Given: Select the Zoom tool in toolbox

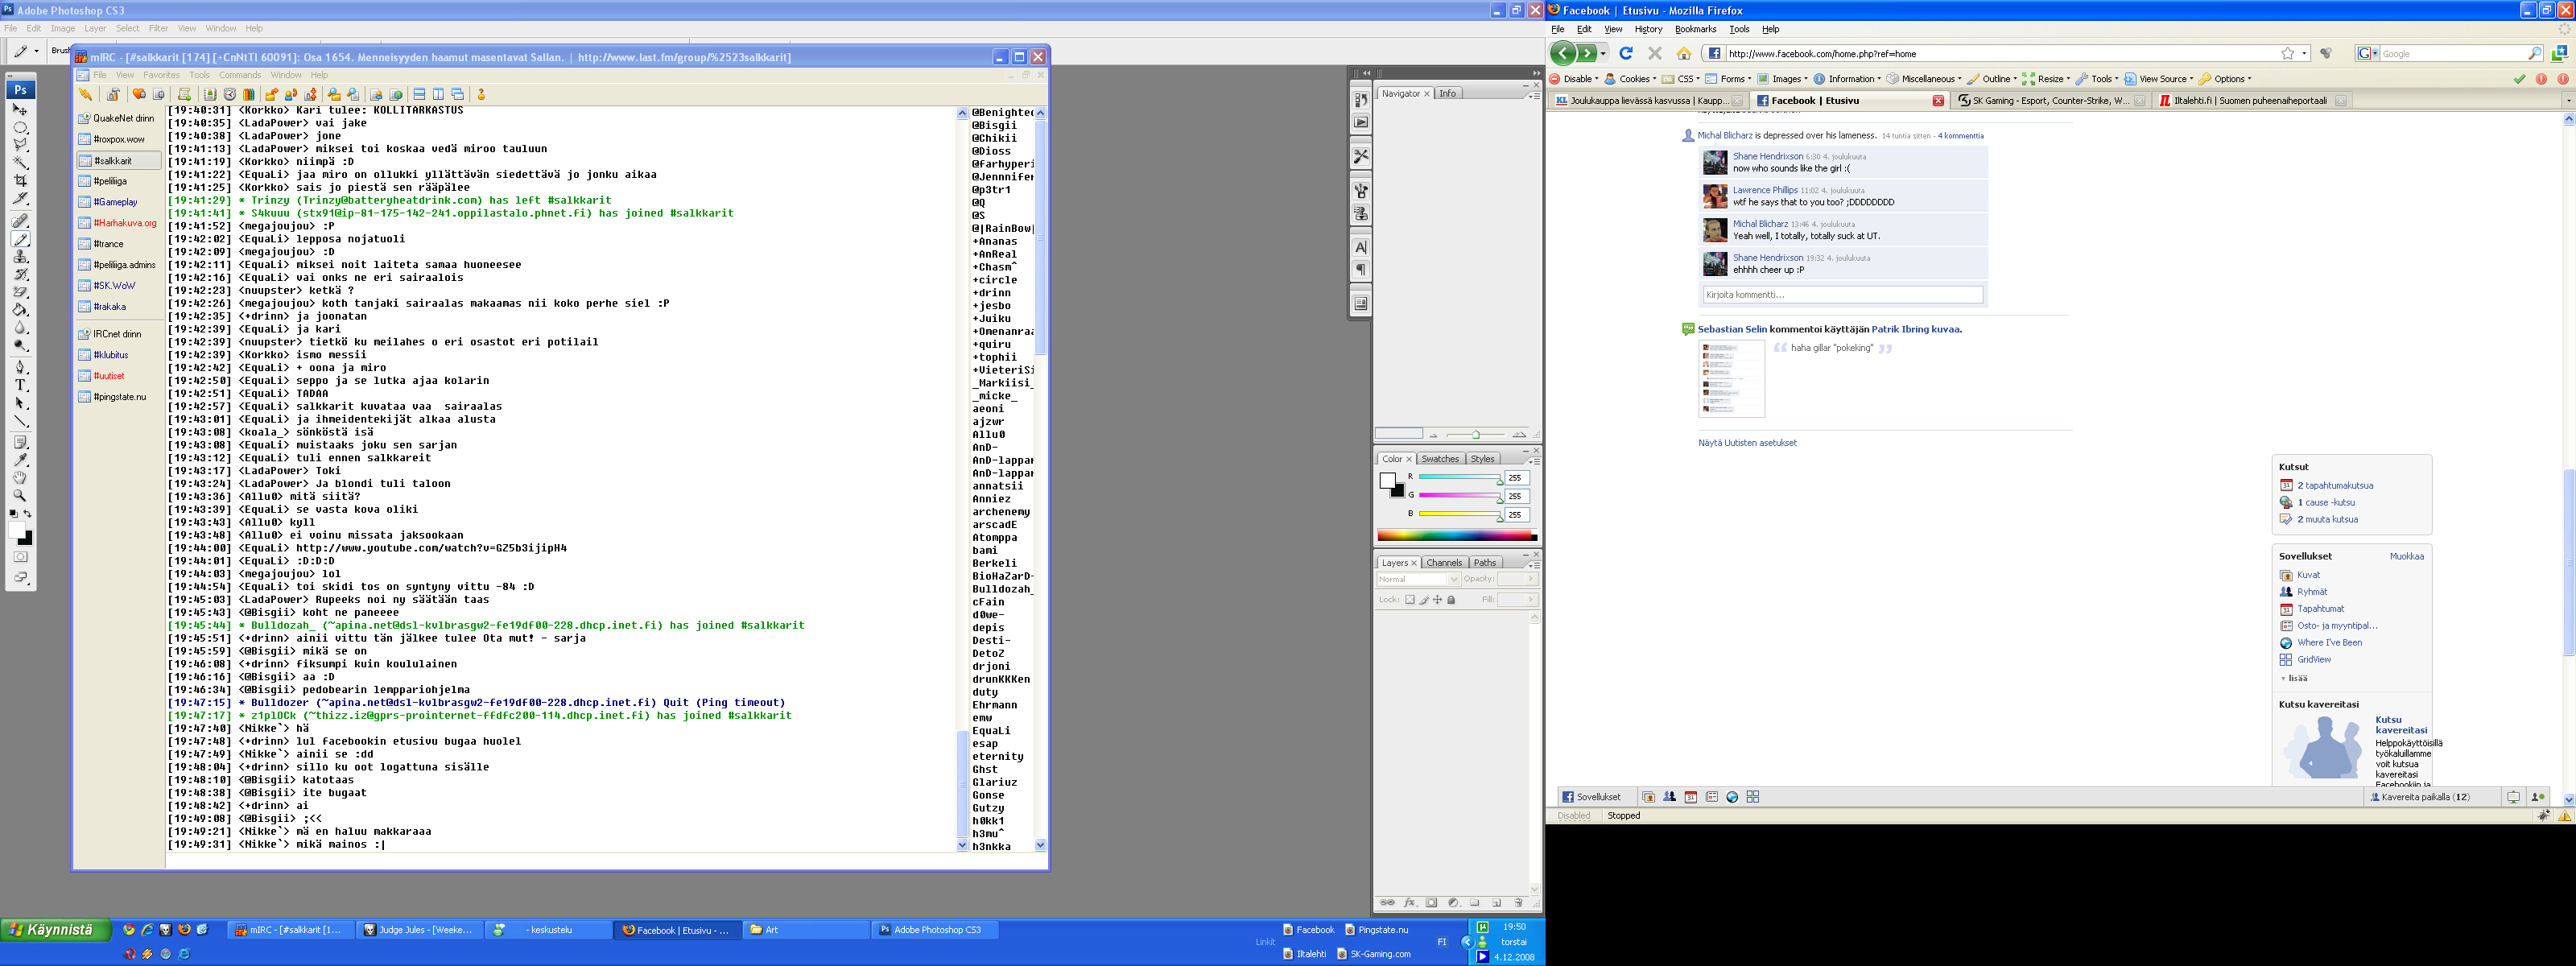Looking at the screenshot, I should click(20, 495).
